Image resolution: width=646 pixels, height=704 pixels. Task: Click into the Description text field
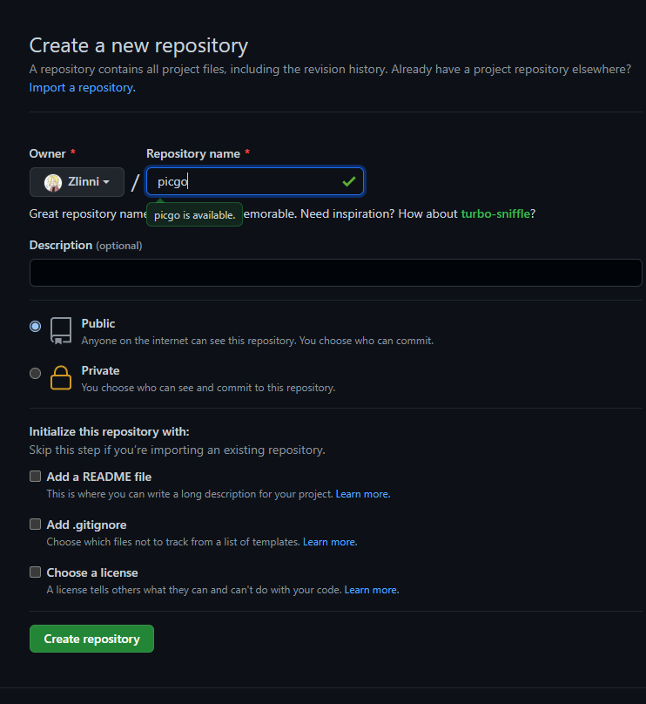[335, 273]
